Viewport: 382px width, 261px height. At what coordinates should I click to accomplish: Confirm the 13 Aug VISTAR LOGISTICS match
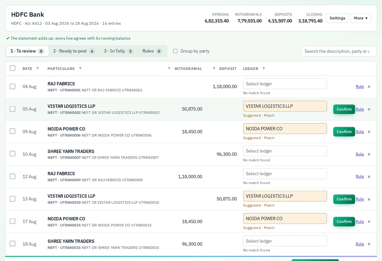(344, 199)
